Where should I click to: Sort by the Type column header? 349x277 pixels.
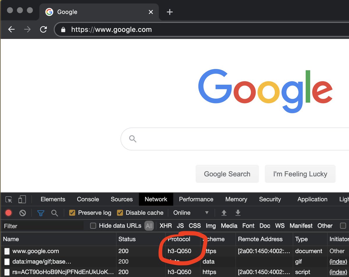point(310,239)
